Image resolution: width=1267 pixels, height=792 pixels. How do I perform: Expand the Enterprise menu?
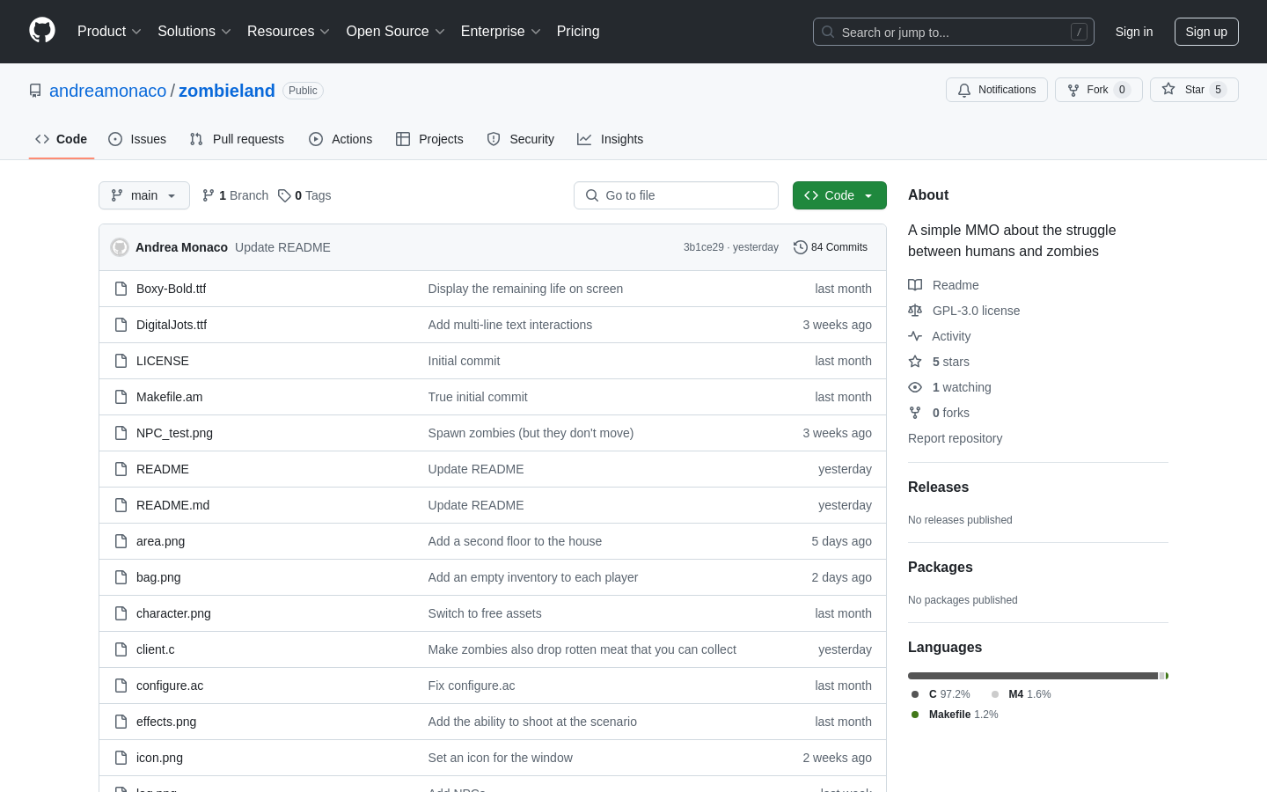501,32
